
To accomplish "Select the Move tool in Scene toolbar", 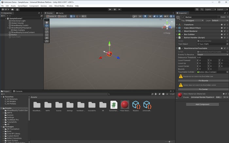I will 47,26.
